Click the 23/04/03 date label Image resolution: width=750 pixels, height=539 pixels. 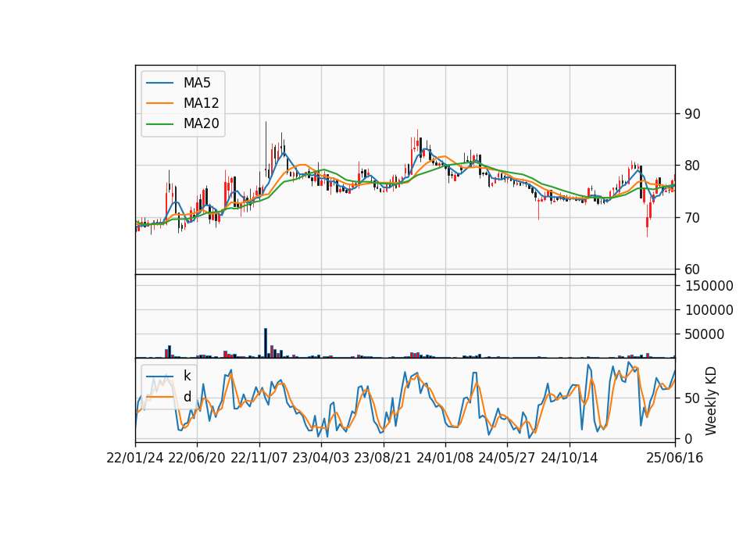321,459
